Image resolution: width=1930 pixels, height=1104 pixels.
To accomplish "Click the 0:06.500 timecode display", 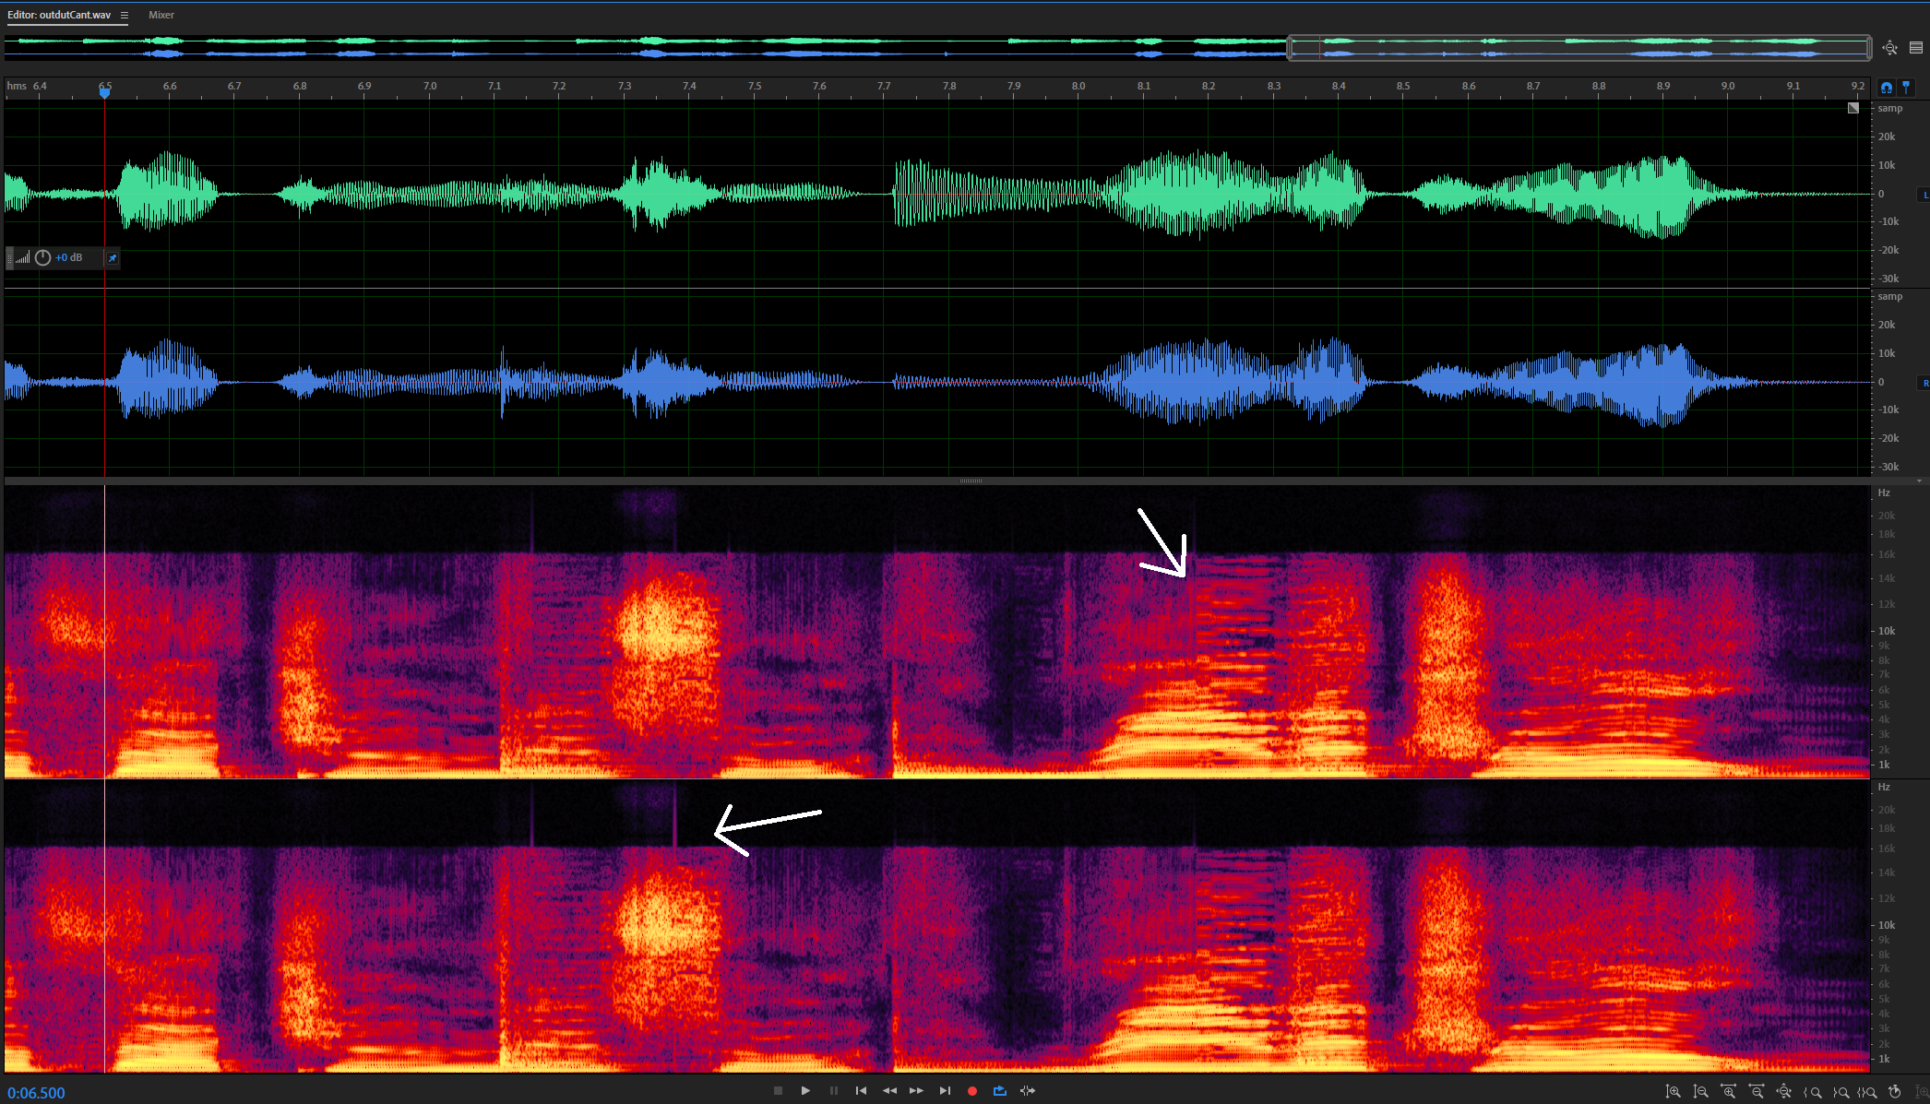I will coord(37,1093).
